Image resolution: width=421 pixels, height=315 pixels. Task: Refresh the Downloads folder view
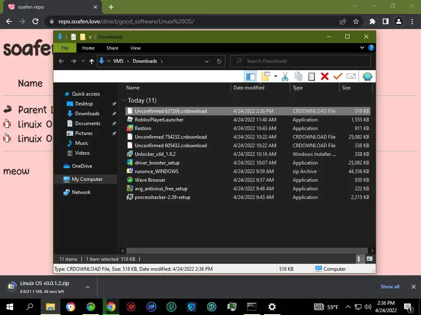coord(219,62)
